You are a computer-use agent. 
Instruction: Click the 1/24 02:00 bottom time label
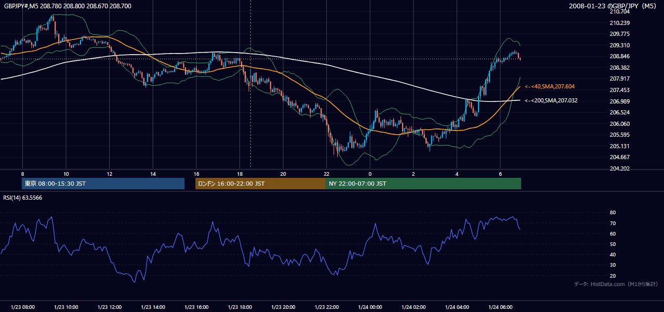pyautogui.click(x=414, y=307)
